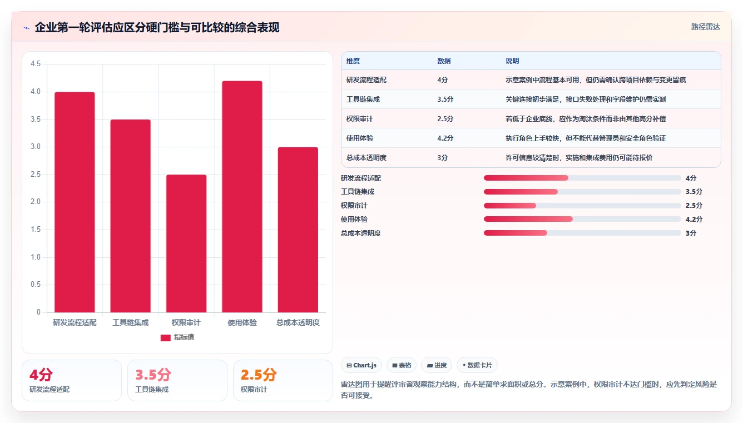743x423 pixels.
Task: Click the 使用体验 progress bar
Action: (x=582, y=219)
